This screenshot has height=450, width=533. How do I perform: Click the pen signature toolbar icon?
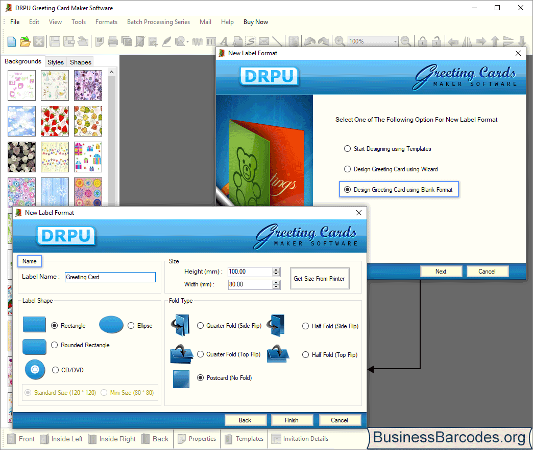pos(166,41)
